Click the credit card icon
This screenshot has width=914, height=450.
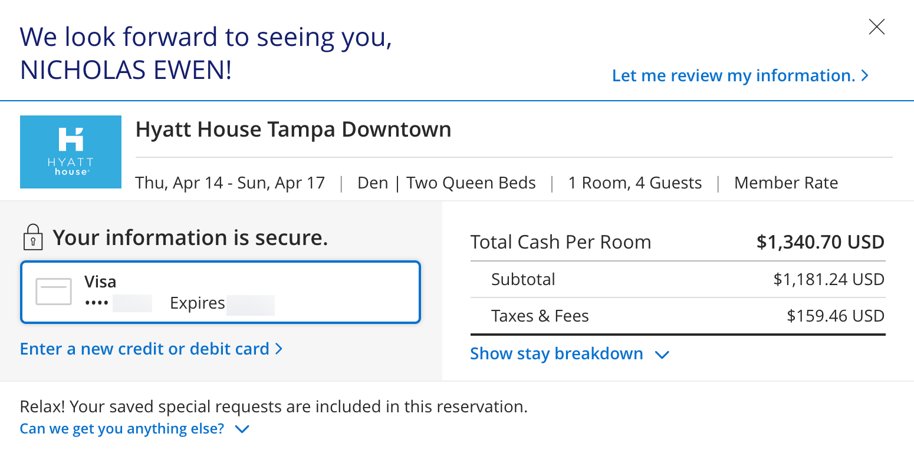(x=54, y=292)
